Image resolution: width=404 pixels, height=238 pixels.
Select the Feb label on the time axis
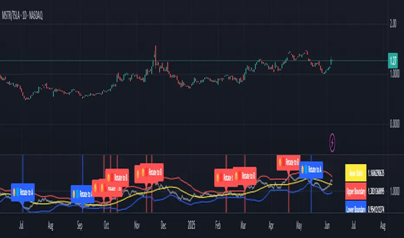click(218, 225)
